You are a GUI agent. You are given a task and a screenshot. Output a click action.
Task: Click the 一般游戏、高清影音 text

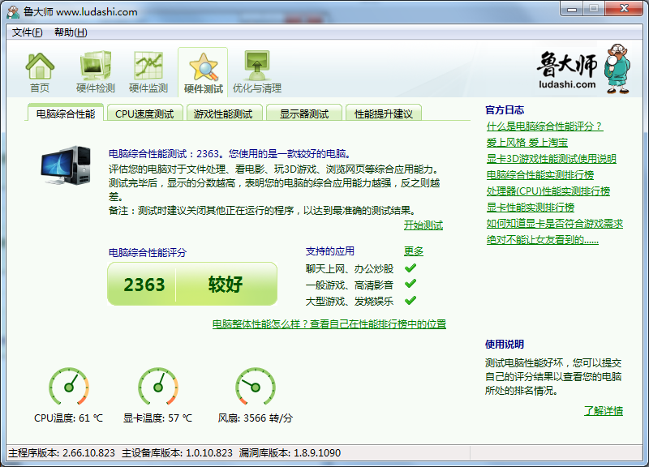tap(350, 285)
